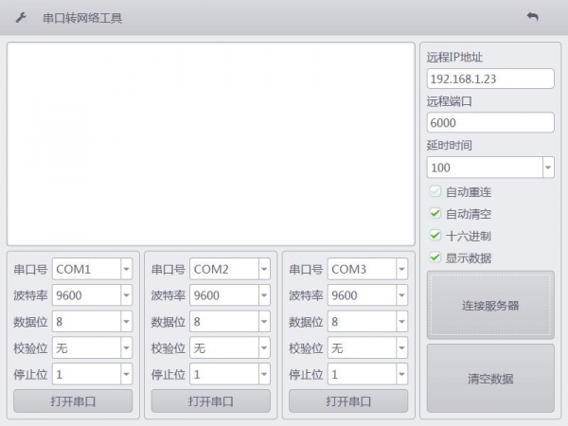Expand the 延时时间 dropdown
The image size is (568, 426).
[x=547, y=168]
